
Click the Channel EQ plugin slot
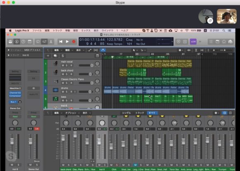click(x=15, y=93)
